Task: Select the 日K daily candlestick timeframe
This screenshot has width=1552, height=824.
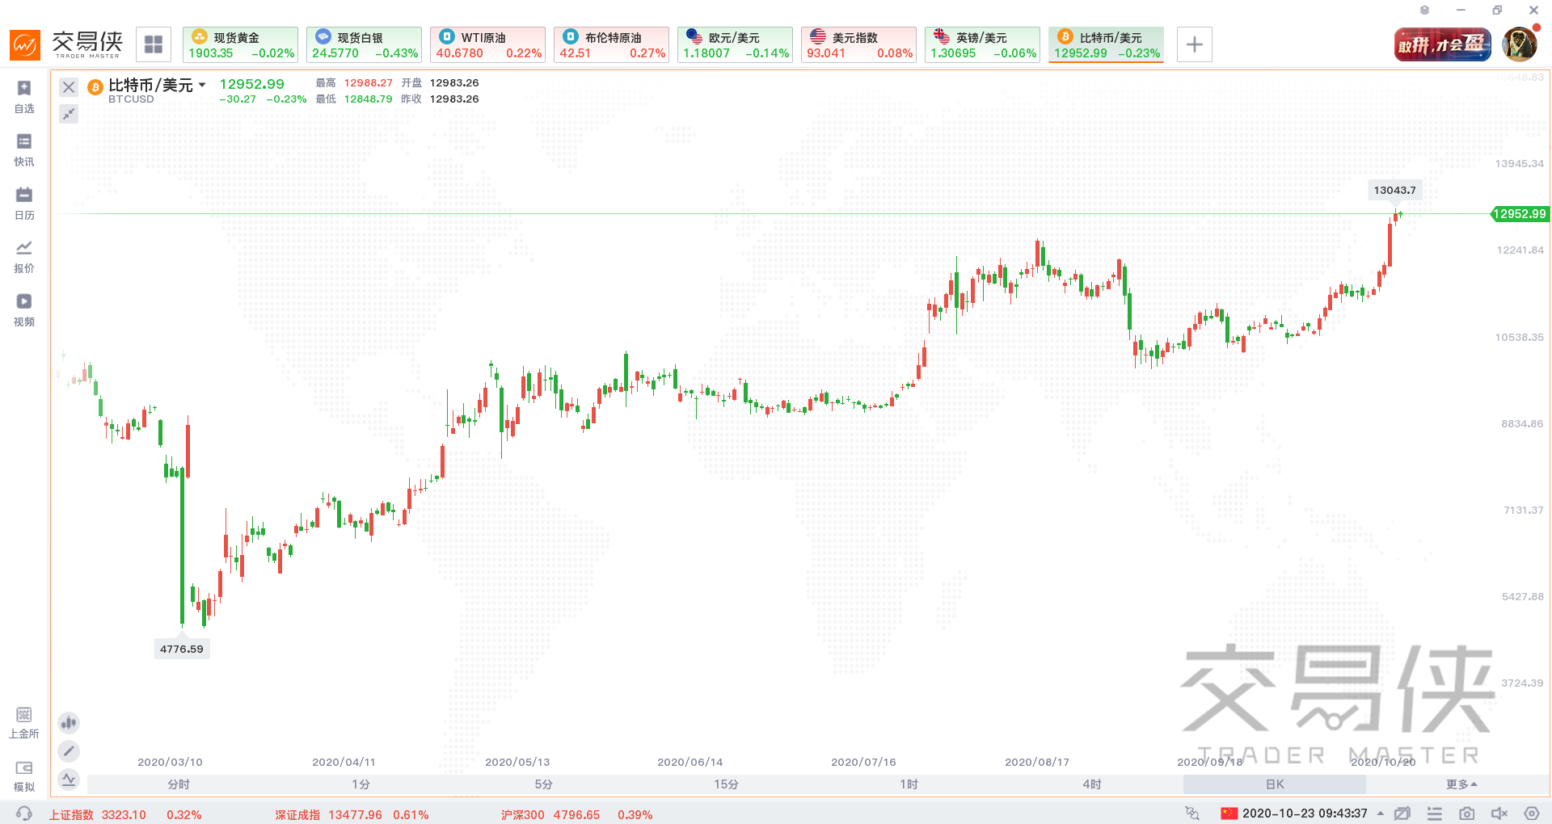Action: coord(1275,784)
